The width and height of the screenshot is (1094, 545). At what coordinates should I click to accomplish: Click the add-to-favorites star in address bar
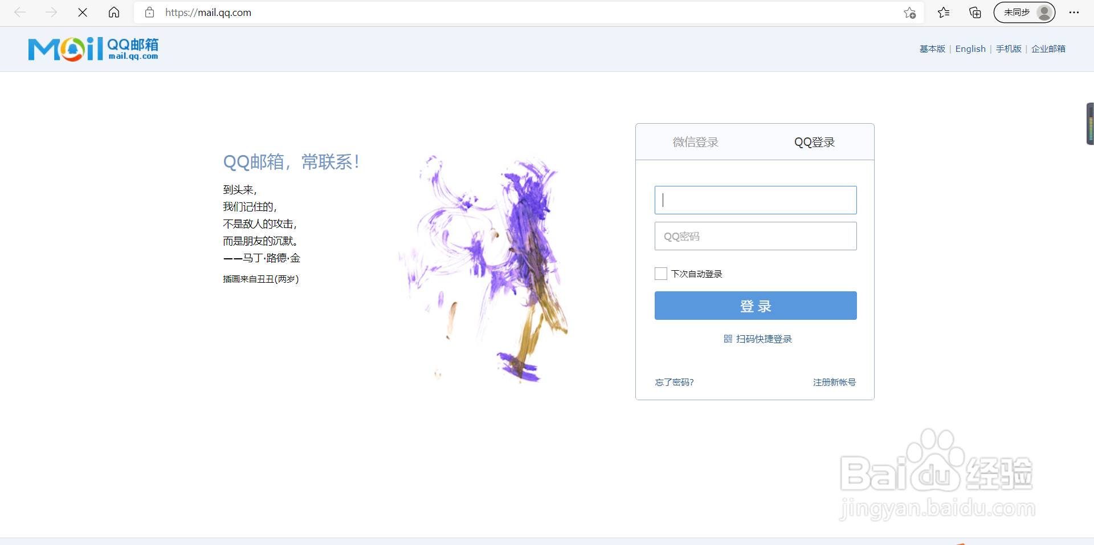pyautogui.click(x=908, y=12)
